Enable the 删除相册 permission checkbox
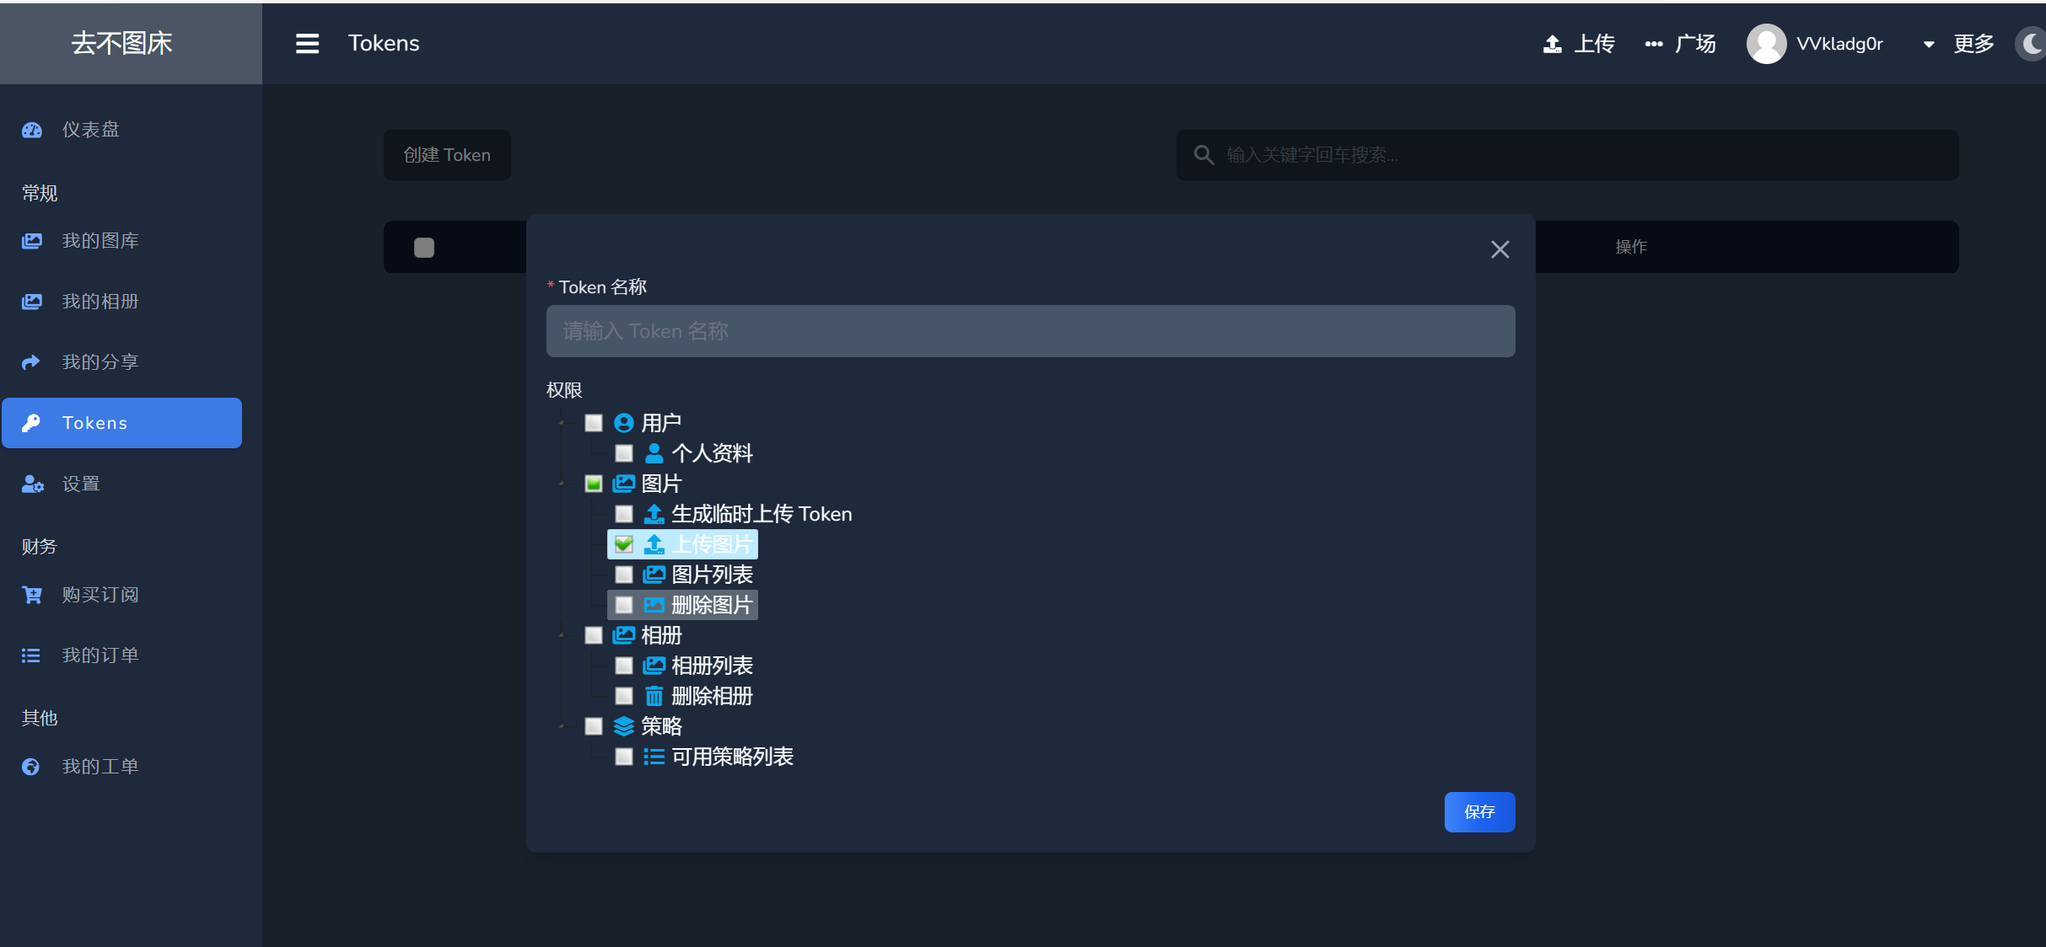The height and width of the screenshot is (947, 2046). (x=624, y=696)
